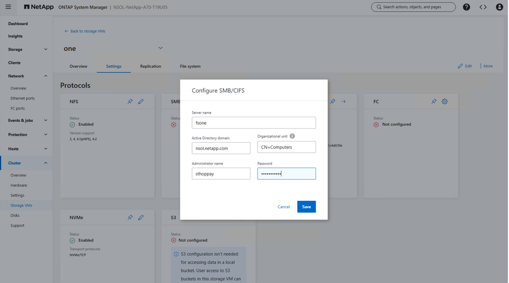Pin the NFS protocol card
The height and width of the screenshot is (283, 509).
pos(130,102)
